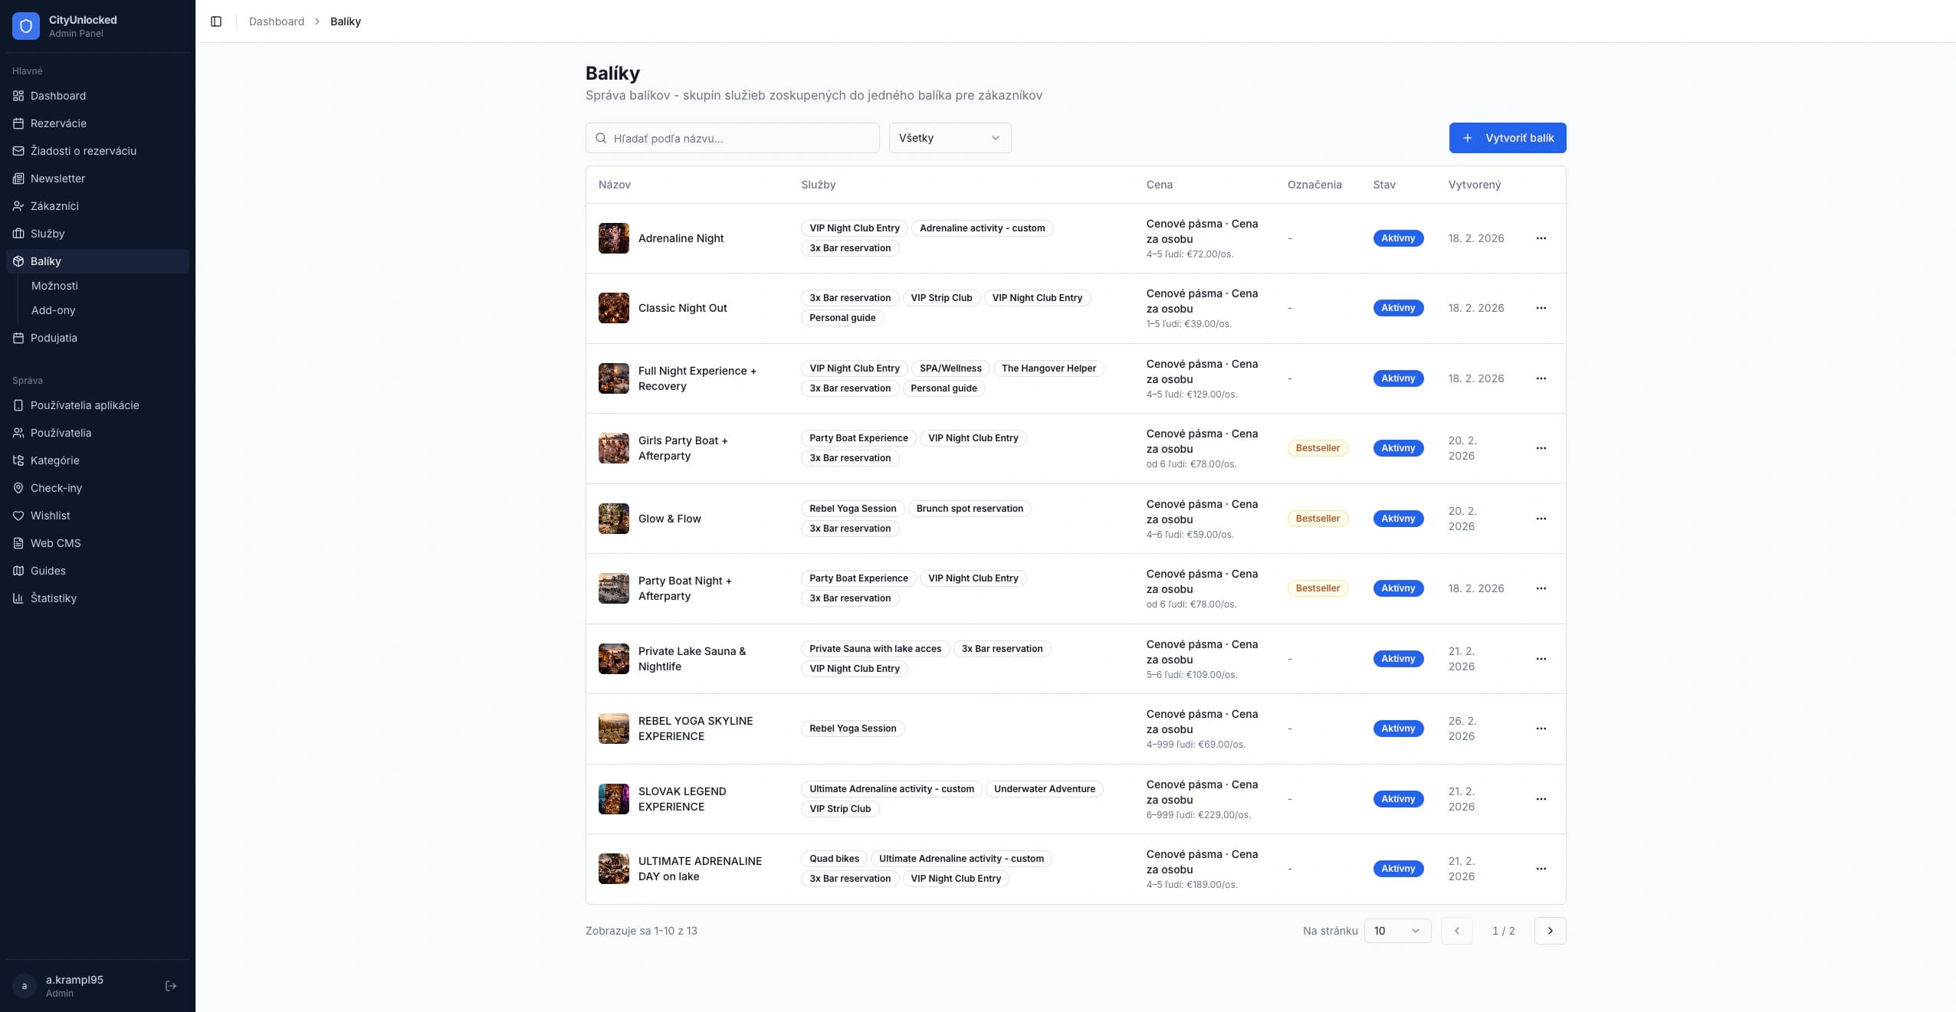Click the search magnifier icon
This screenshot has width=1956, height=1012.
click(x=602, y=138)
